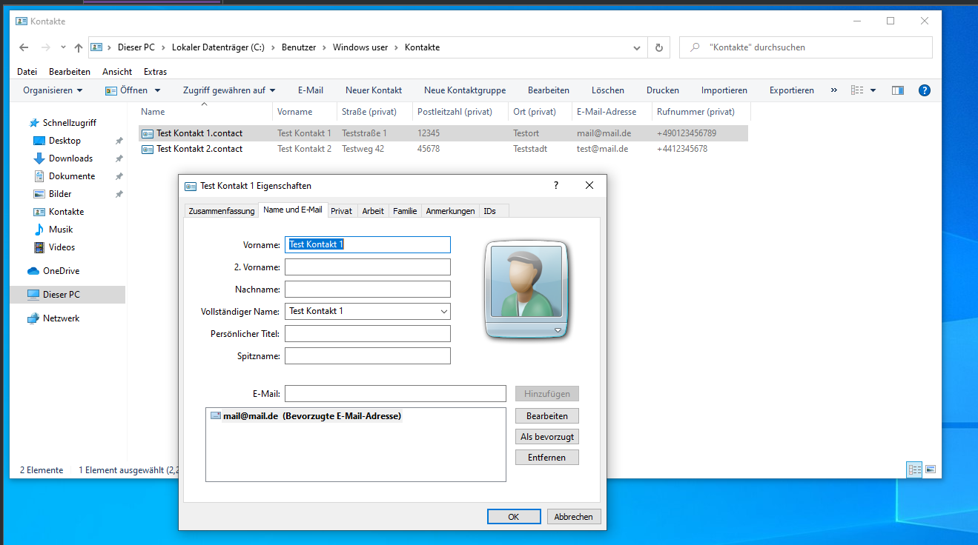Open contact picture dropdown arrow
The image size is (978, 545).
(x=558, y=330)
